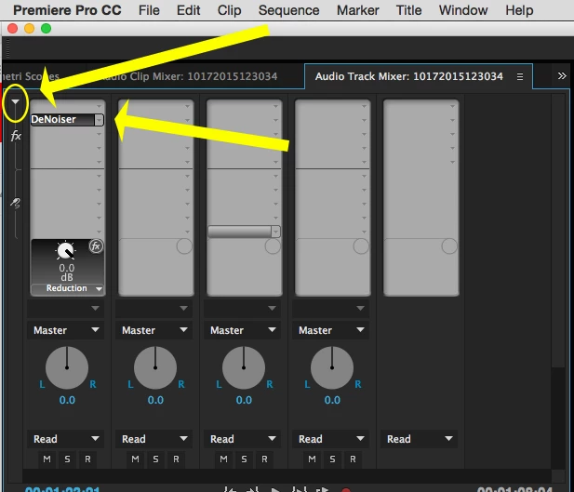Open the Title menu

click(408, 10)
